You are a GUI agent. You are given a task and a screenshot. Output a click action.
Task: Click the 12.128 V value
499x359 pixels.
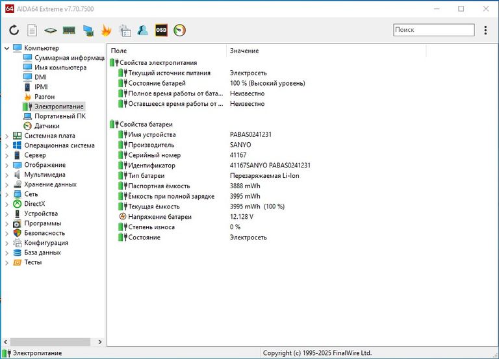click(x=242, y=217)
